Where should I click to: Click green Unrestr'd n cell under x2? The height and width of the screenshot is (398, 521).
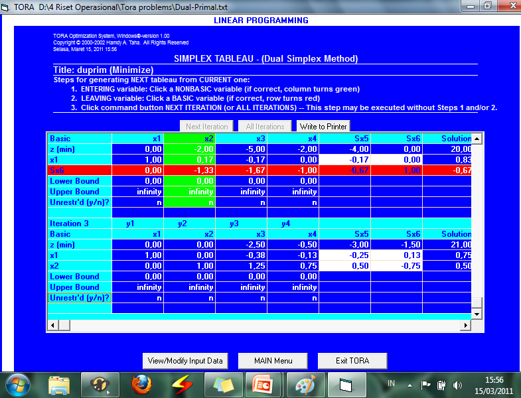[189, 202]
